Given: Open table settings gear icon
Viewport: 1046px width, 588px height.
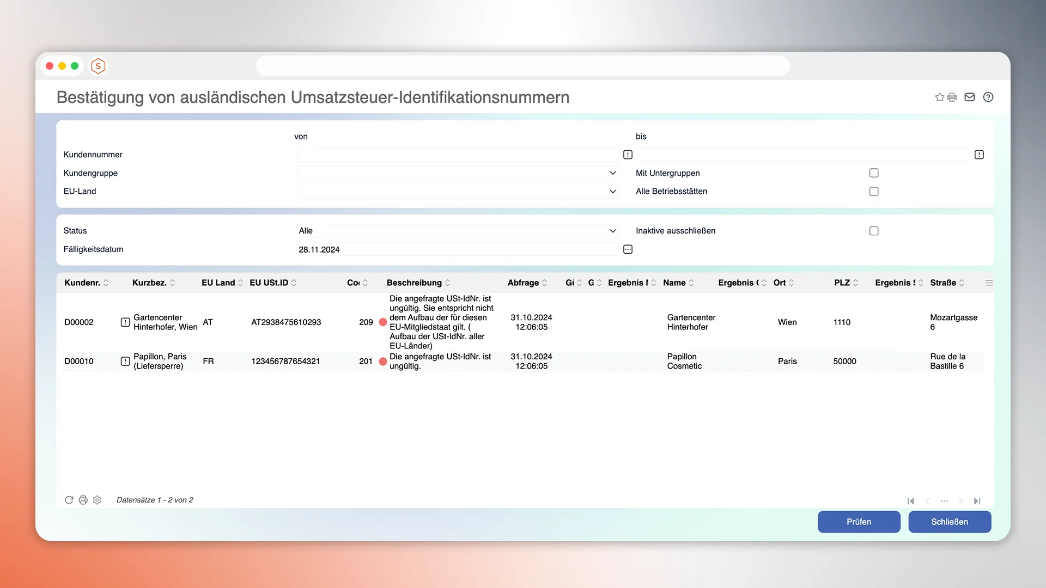Looking at the screenshot, I should tap(97, 500).
